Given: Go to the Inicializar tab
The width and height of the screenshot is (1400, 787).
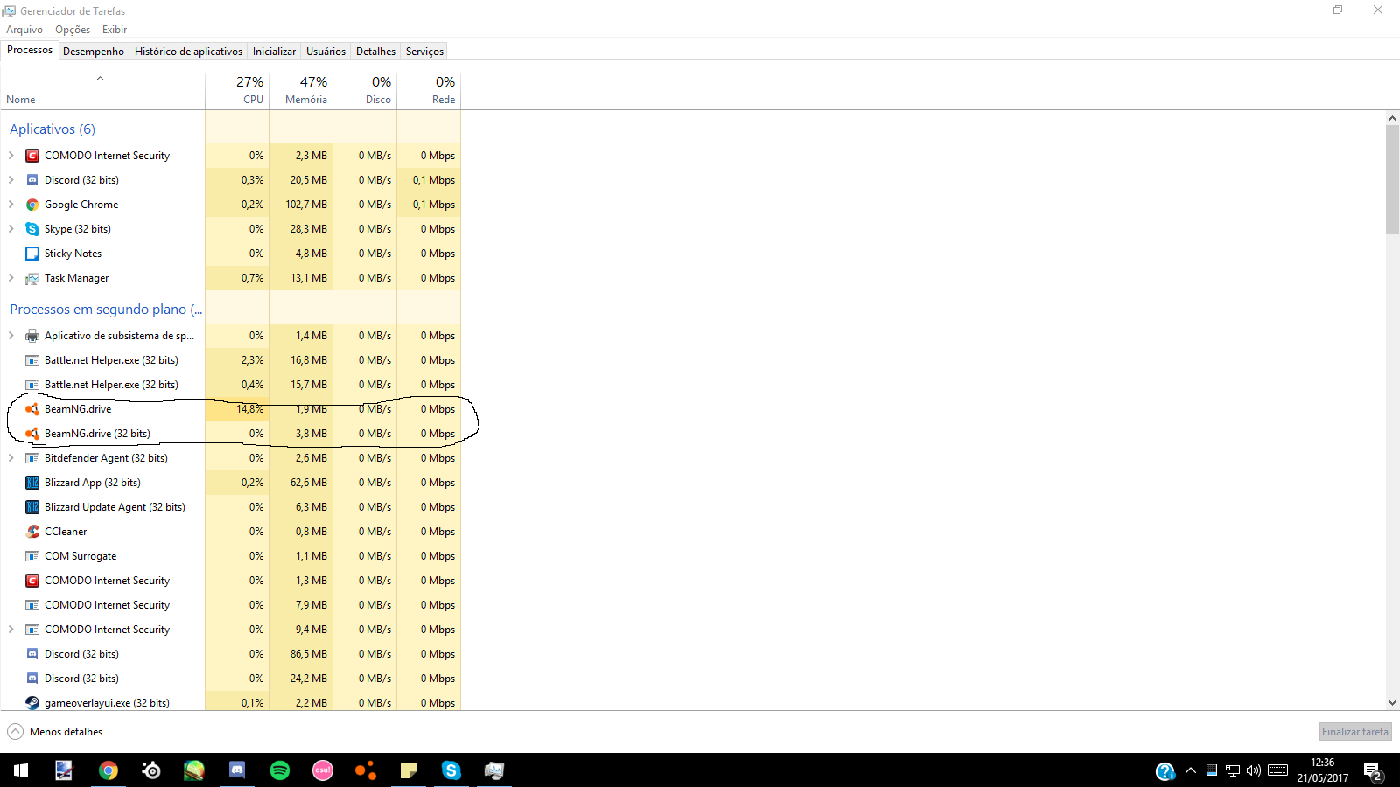Looking at the screenshot, I should pyautogui.click(x=274, y=52).
